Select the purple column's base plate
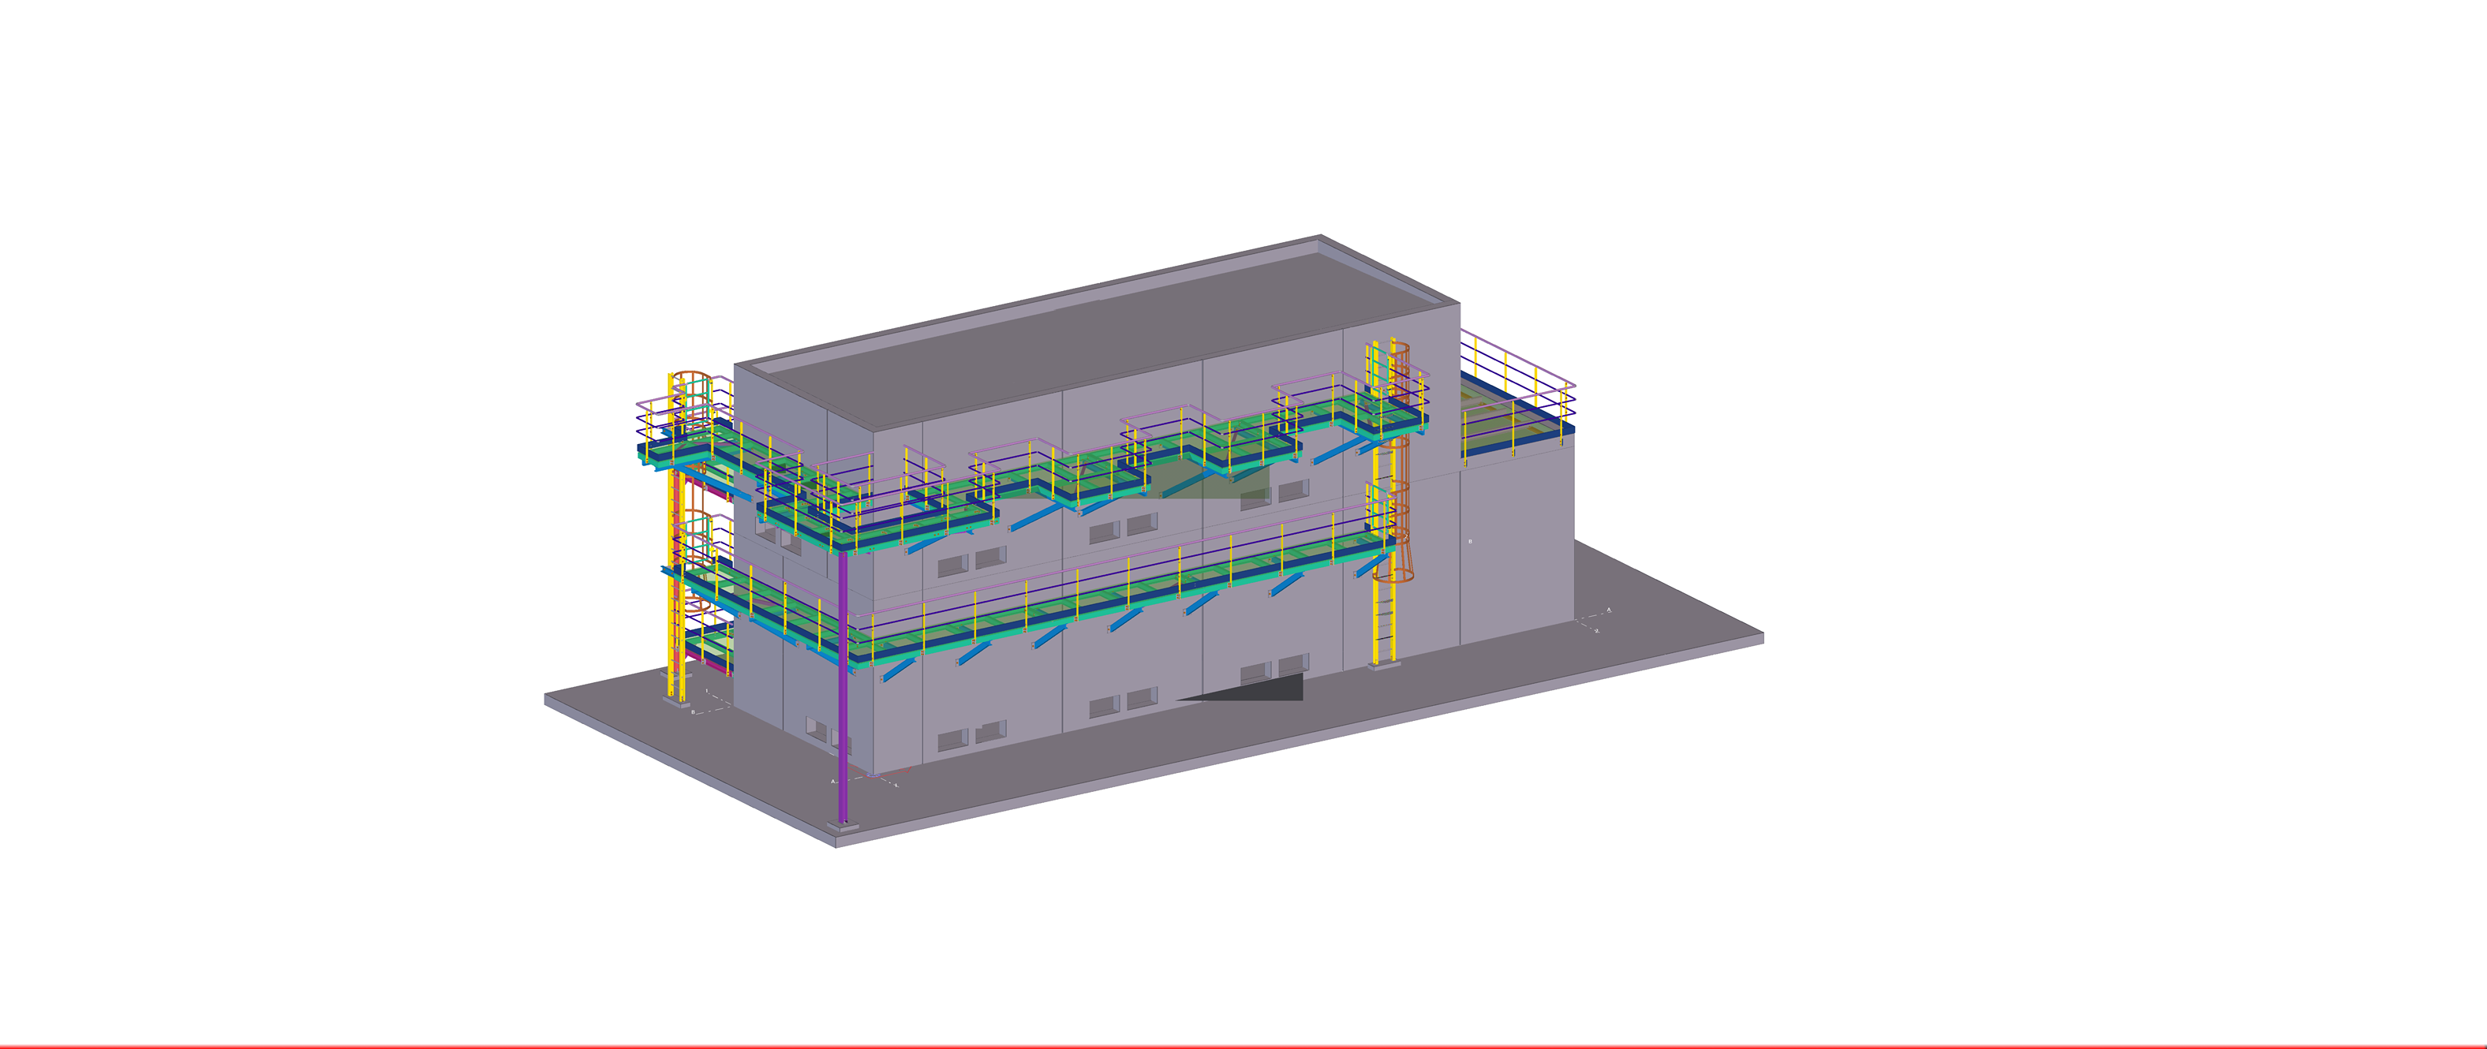This screenshot has height=1049, width=2487. click(x=843, y=826)
